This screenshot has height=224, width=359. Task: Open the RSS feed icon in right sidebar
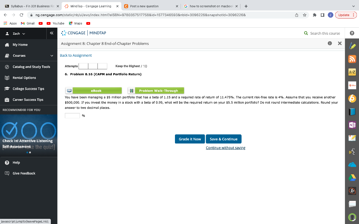(352, 58)
